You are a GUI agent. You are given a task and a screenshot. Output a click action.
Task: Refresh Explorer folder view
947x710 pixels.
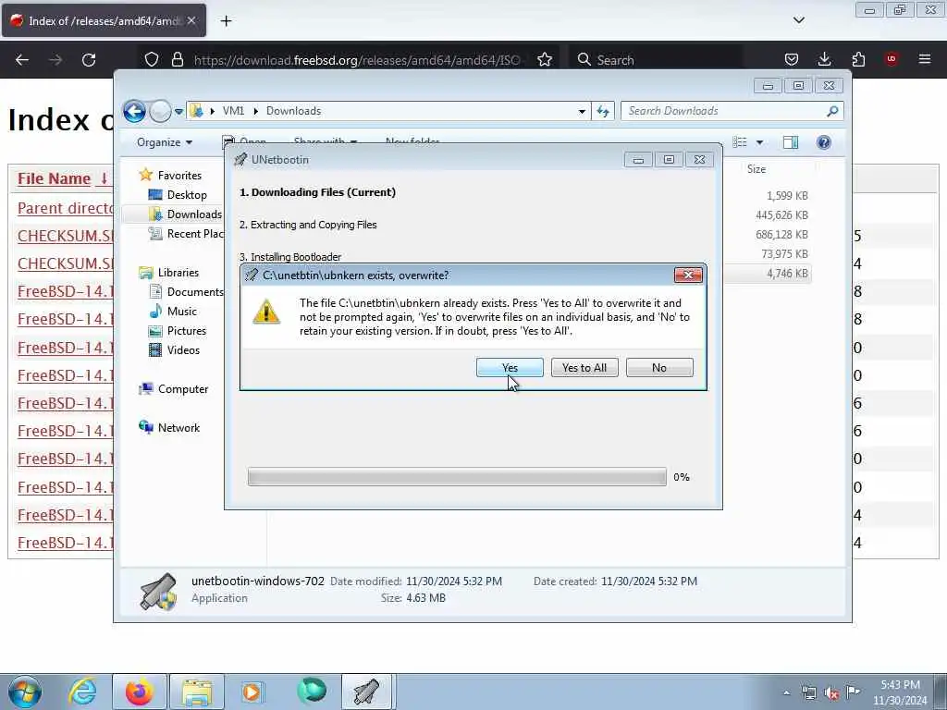pyautogui.click(x=603, y=111)
